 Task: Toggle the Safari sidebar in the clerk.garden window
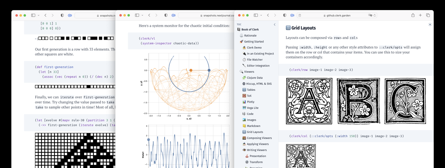256,15
